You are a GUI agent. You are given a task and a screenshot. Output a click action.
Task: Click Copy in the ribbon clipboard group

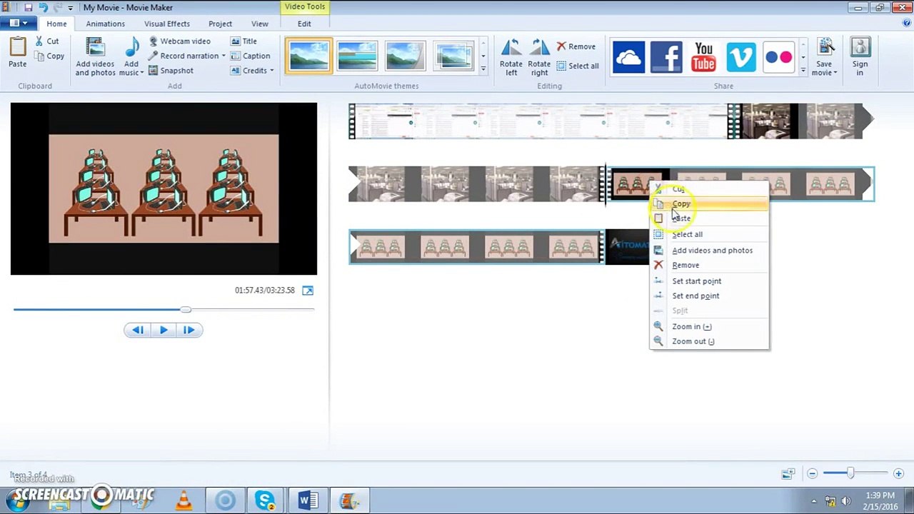tap(49, 56)
